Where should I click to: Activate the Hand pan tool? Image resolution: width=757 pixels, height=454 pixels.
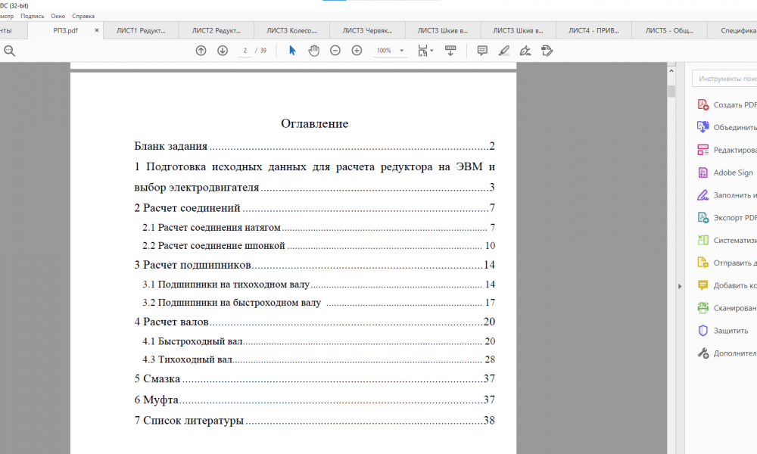pyautogui.click(x=313, y=51)
